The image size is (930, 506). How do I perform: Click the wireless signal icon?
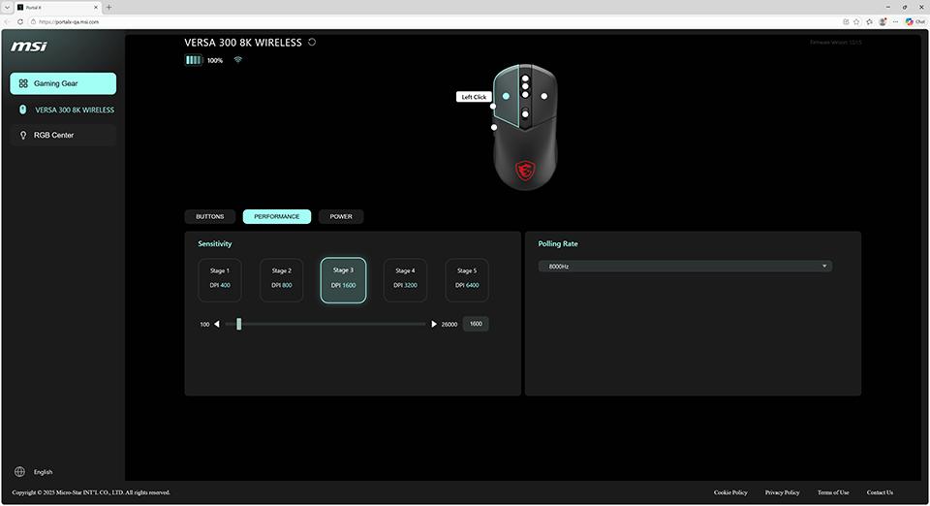[x=238, y=60]
